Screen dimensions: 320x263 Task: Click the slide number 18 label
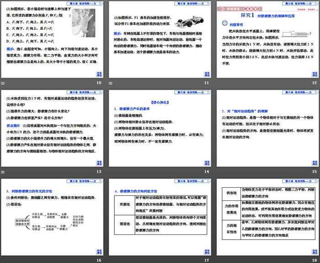coord(315,260)
